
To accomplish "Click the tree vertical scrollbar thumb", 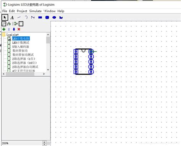I will 48,40.
